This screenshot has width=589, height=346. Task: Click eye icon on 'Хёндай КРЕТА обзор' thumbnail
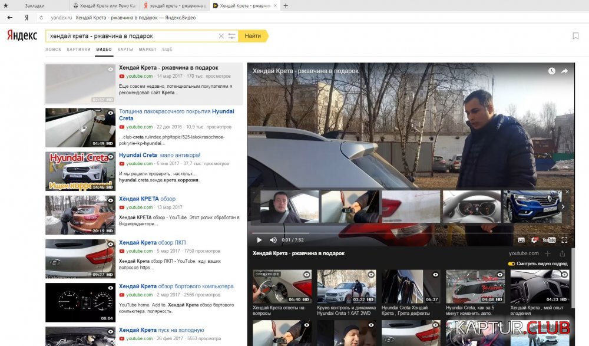(111, 200)
